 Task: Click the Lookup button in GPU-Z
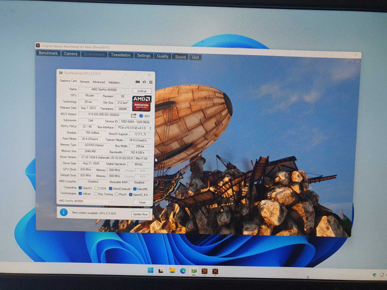(142, 91)
